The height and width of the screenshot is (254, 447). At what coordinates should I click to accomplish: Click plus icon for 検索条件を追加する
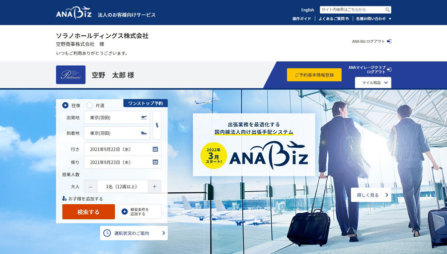[x=125, y=211]
